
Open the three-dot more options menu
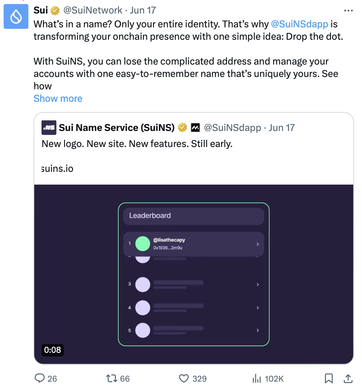[x=349, y=11]
